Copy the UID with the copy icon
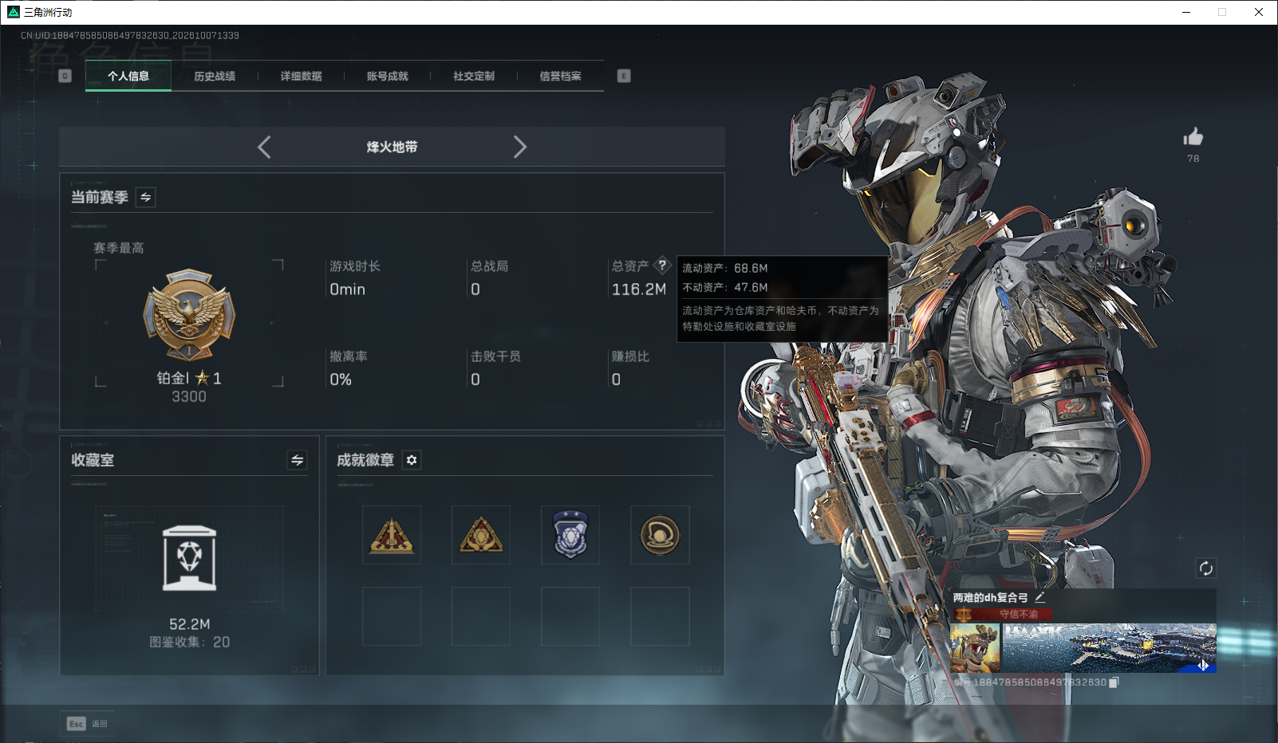Image resolution: width=1278 pixels, height=743 pixels. click(x=1114, y=682)
